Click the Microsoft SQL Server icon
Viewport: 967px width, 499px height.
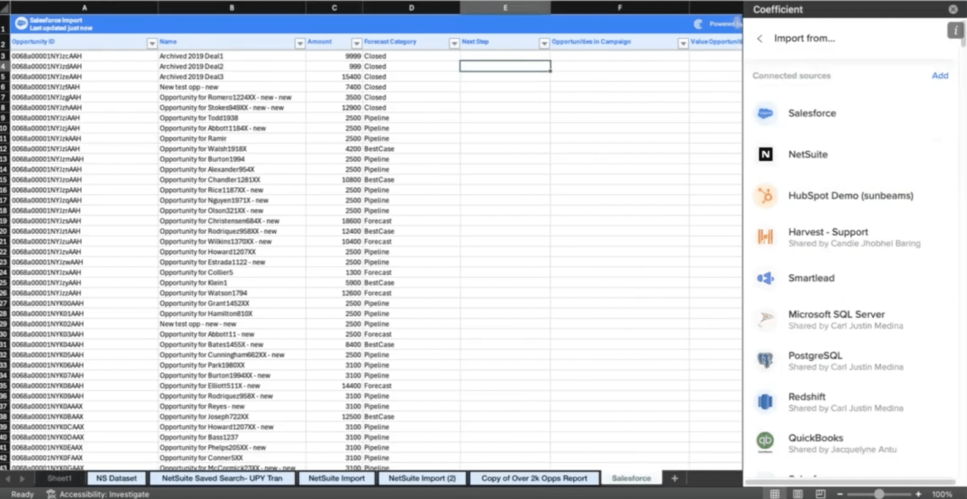coord(765,319)
